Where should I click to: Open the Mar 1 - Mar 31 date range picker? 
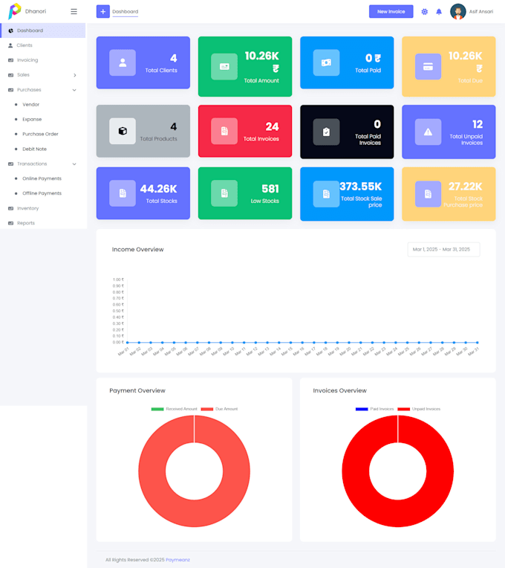[x=443, y=250]
